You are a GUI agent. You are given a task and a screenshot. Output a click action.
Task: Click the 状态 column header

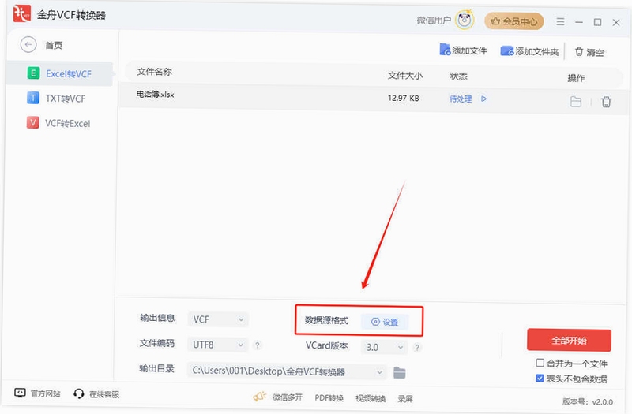458,76
